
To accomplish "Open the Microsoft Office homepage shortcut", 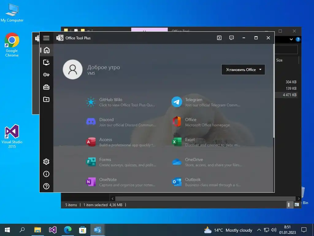I will coord(201,122).
